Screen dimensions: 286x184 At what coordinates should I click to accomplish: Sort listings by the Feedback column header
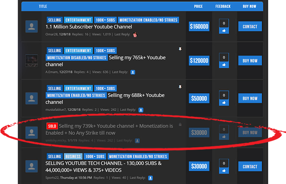click(x=223, y=6)
